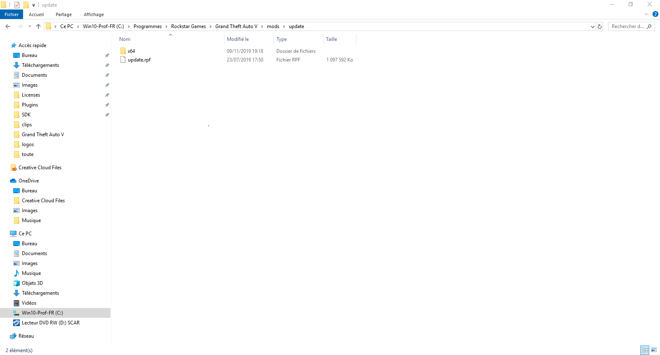
Task: Open the Accueil ribbon tab
Action: pos(36,14)
